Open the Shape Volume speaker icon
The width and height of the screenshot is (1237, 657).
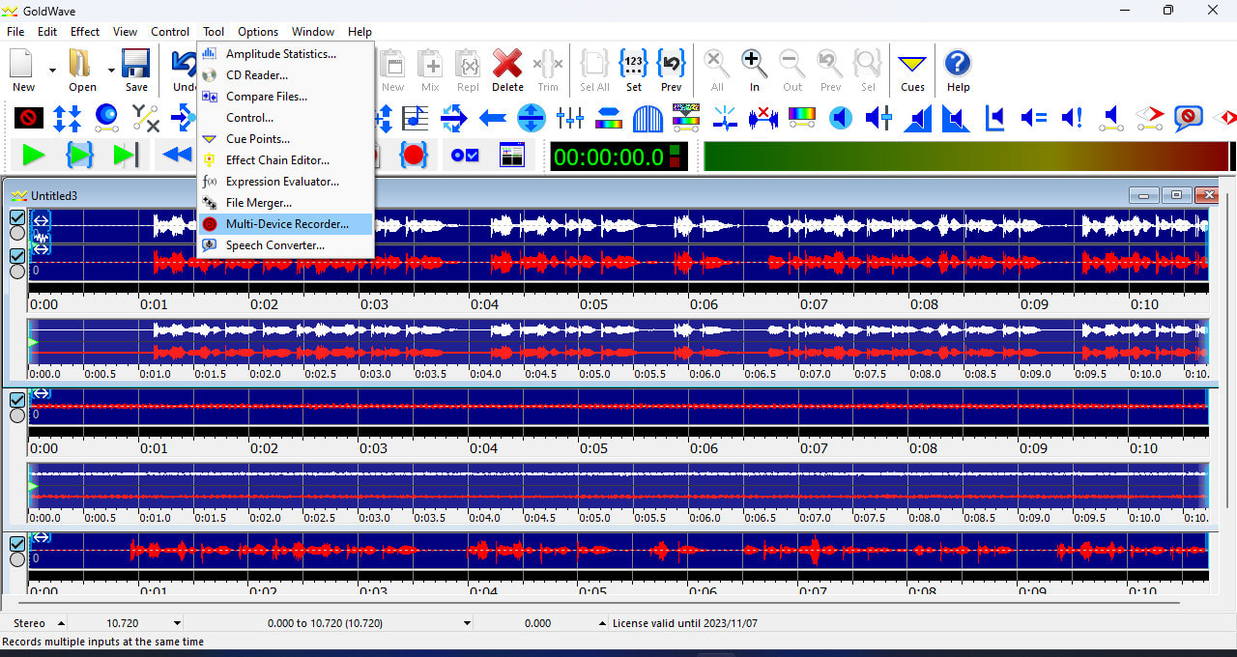(x=1111, y=119)
